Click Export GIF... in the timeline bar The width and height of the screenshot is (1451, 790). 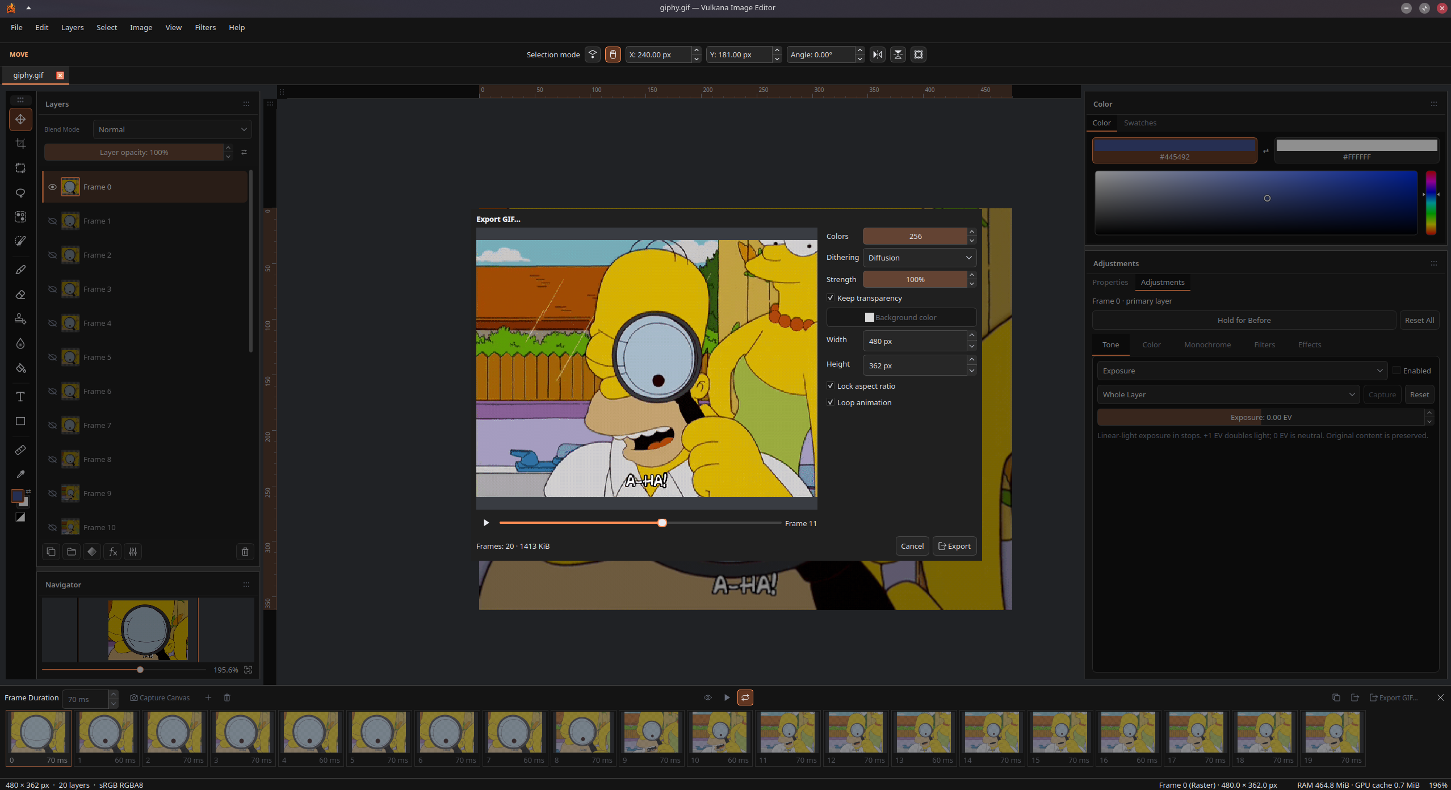click(1394, 697)
